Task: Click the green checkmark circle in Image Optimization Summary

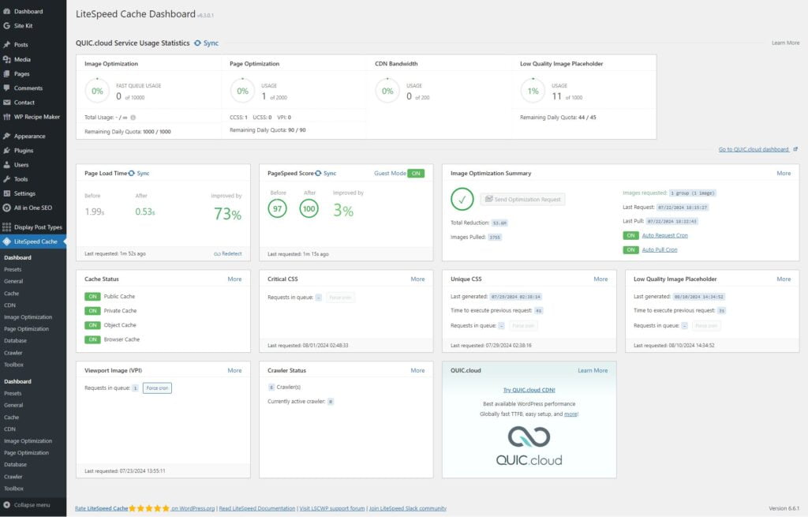Action: tap(462, 199)
